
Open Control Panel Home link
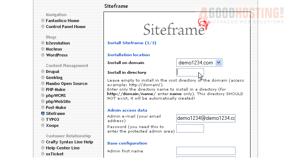(66, 27)
